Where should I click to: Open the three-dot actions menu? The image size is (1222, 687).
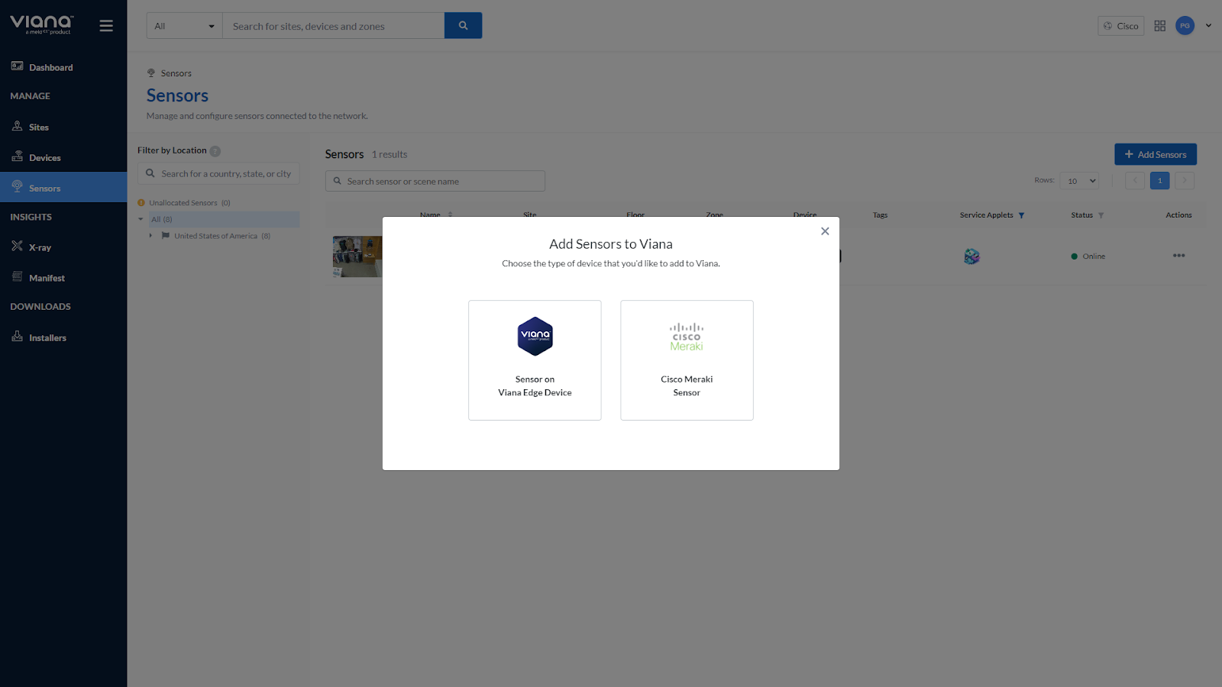1178,256
